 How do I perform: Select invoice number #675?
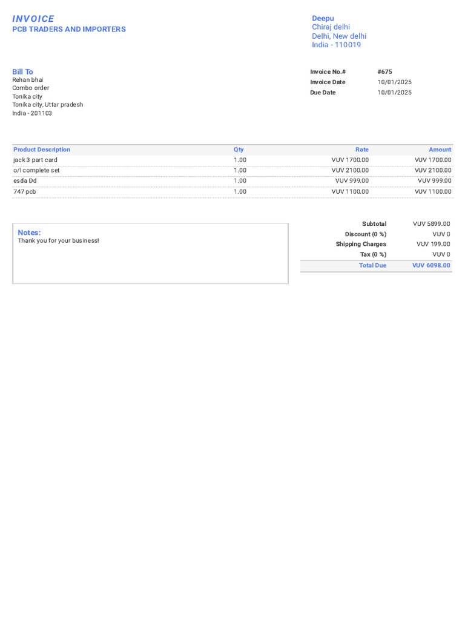pos(384,71)
